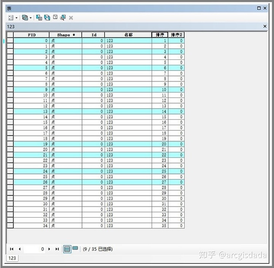Click Id cell in FID 26 row
This screenshot has height=268, width=274.
94,182
